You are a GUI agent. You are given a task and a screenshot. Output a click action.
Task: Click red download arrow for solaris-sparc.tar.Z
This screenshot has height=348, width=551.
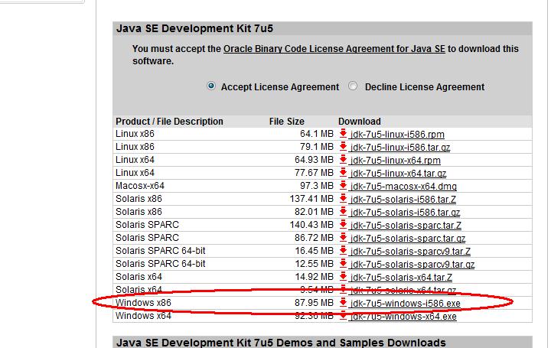(344, 224)
